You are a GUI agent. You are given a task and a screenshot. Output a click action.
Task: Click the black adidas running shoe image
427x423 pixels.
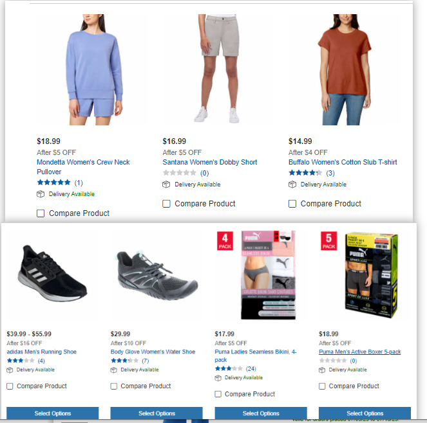(52, 274)
